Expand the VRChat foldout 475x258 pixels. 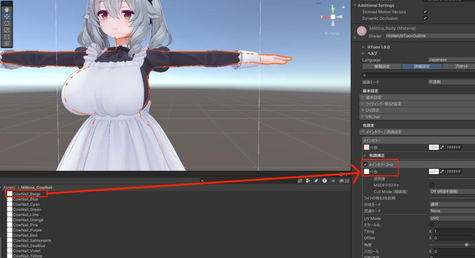tap(417, 117)
